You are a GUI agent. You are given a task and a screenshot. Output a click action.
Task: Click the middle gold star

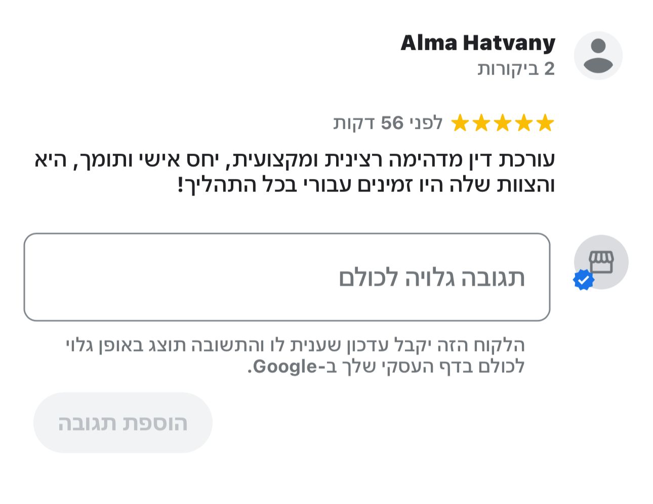(x=502, y=123)
